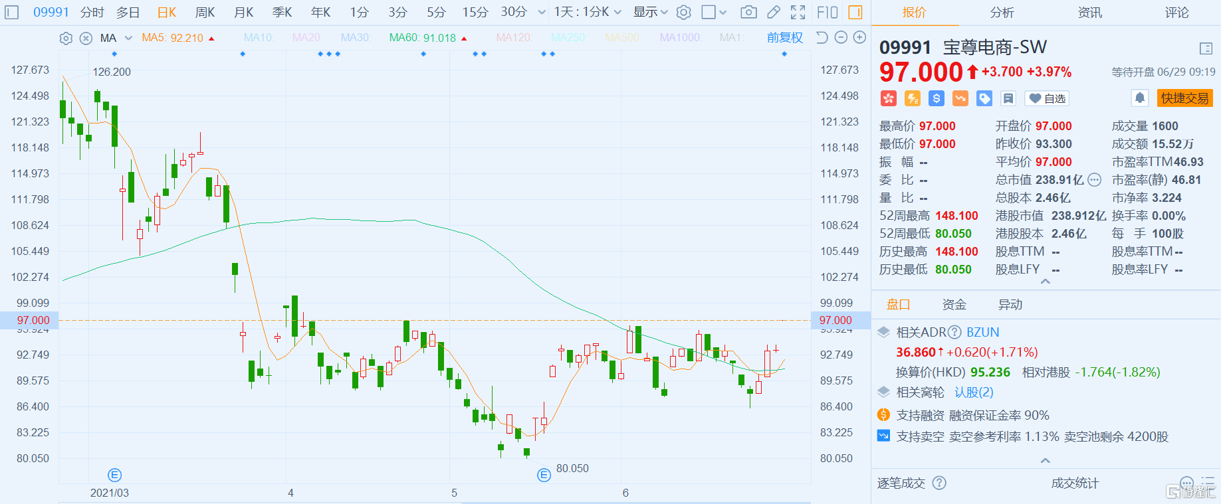Set a price alert with bell icon
Screen dimensions: 1221x504
tap(1140, 98)
